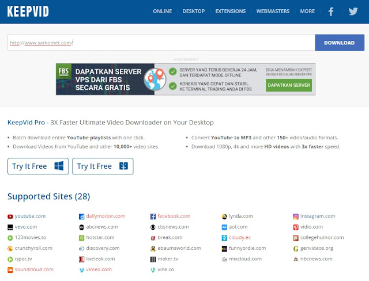Click the FBS VPS server ad banner
The width and height of the screenshot is (369, 281).
[x=186, y=79]
